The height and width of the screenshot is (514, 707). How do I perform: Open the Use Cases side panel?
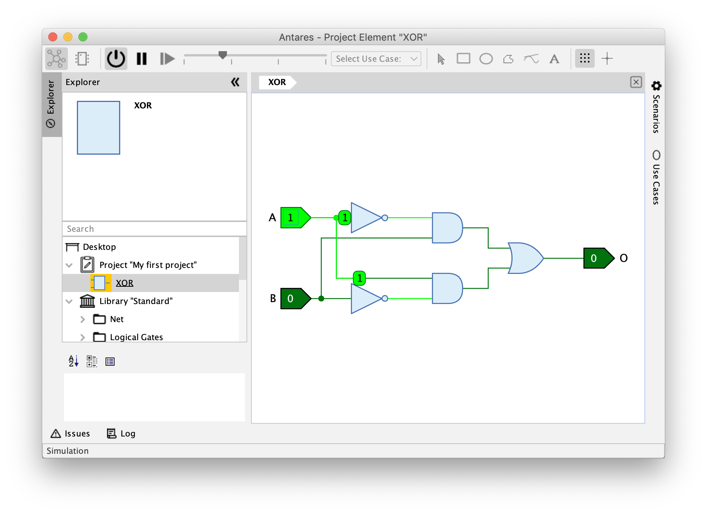point(656,177)
